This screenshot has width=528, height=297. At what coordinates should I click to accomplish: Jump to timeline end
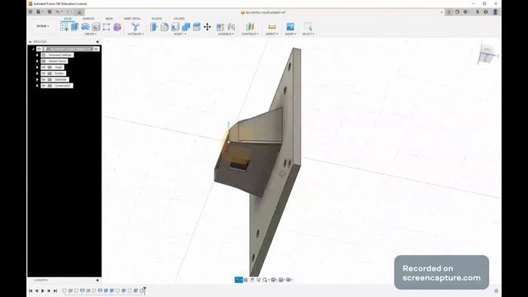(55, 290)
